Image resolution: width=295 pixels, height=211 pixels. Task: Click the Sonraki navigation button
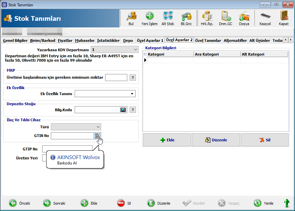point(54,203)
